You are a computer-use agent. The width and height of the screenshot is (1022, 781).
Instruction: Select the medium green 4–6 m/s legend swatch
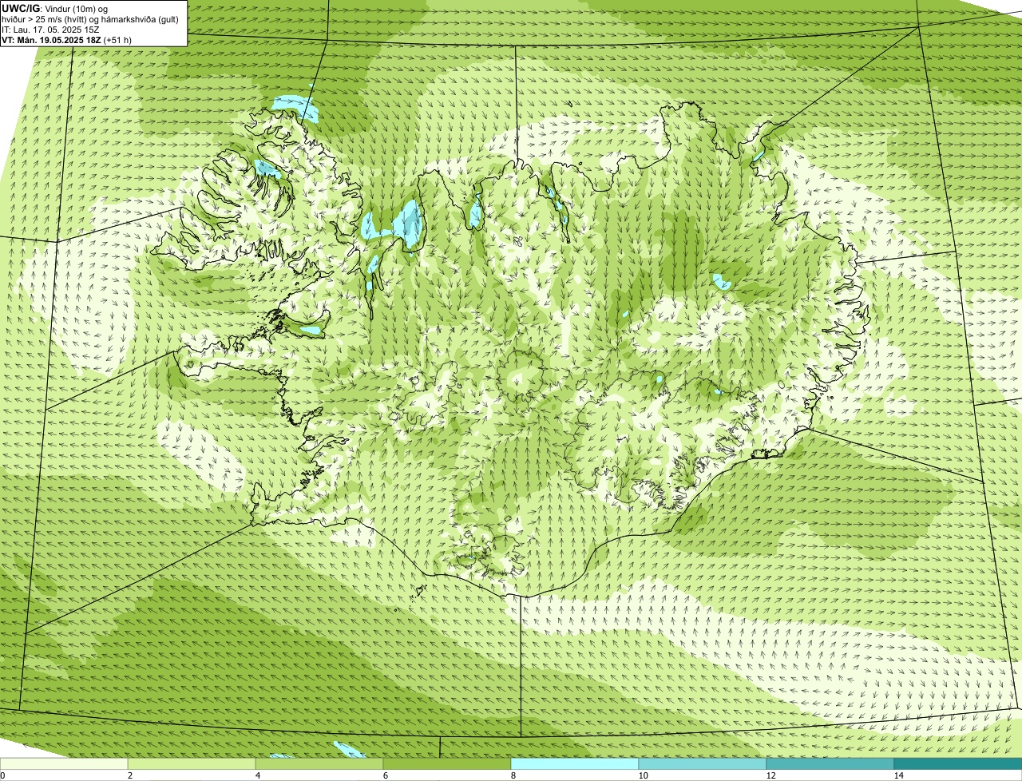[319, 764]
